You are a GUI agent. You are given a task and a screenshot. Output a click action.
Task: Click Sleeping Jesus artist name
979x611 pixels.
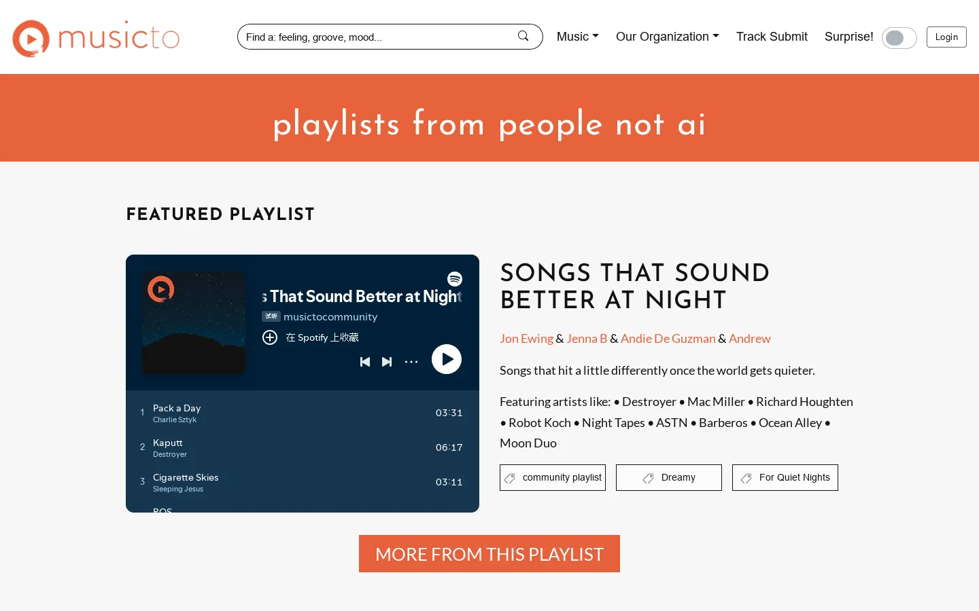178,489
